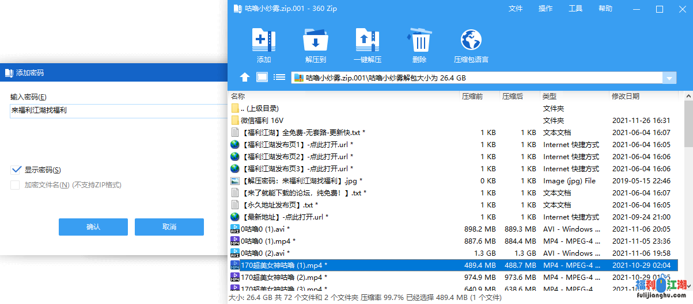The height and width of the screenshot is (304, 693).
Task: Click the Delete trash bin icon
Action: pyautogui.click(x=419, y=41)
